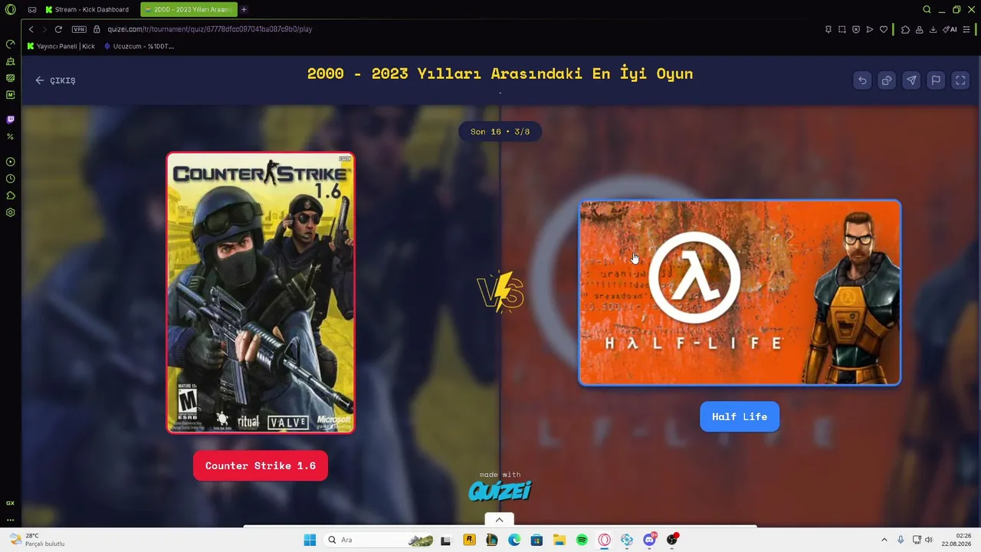
Task: Open the sidebar percent deals icon
Action: [11, 136]
